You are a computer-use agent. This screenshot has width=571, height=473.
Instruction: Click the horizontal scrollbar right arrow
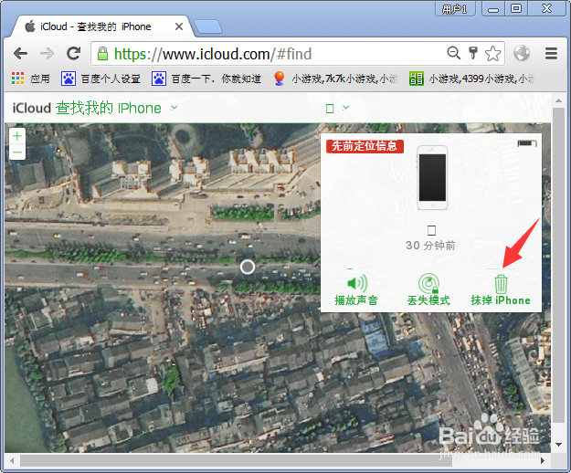coord(543,460)
